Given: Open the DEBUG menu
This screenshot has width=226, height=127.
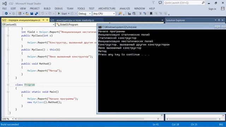Looking at the screenshot, I should (59, 8).
